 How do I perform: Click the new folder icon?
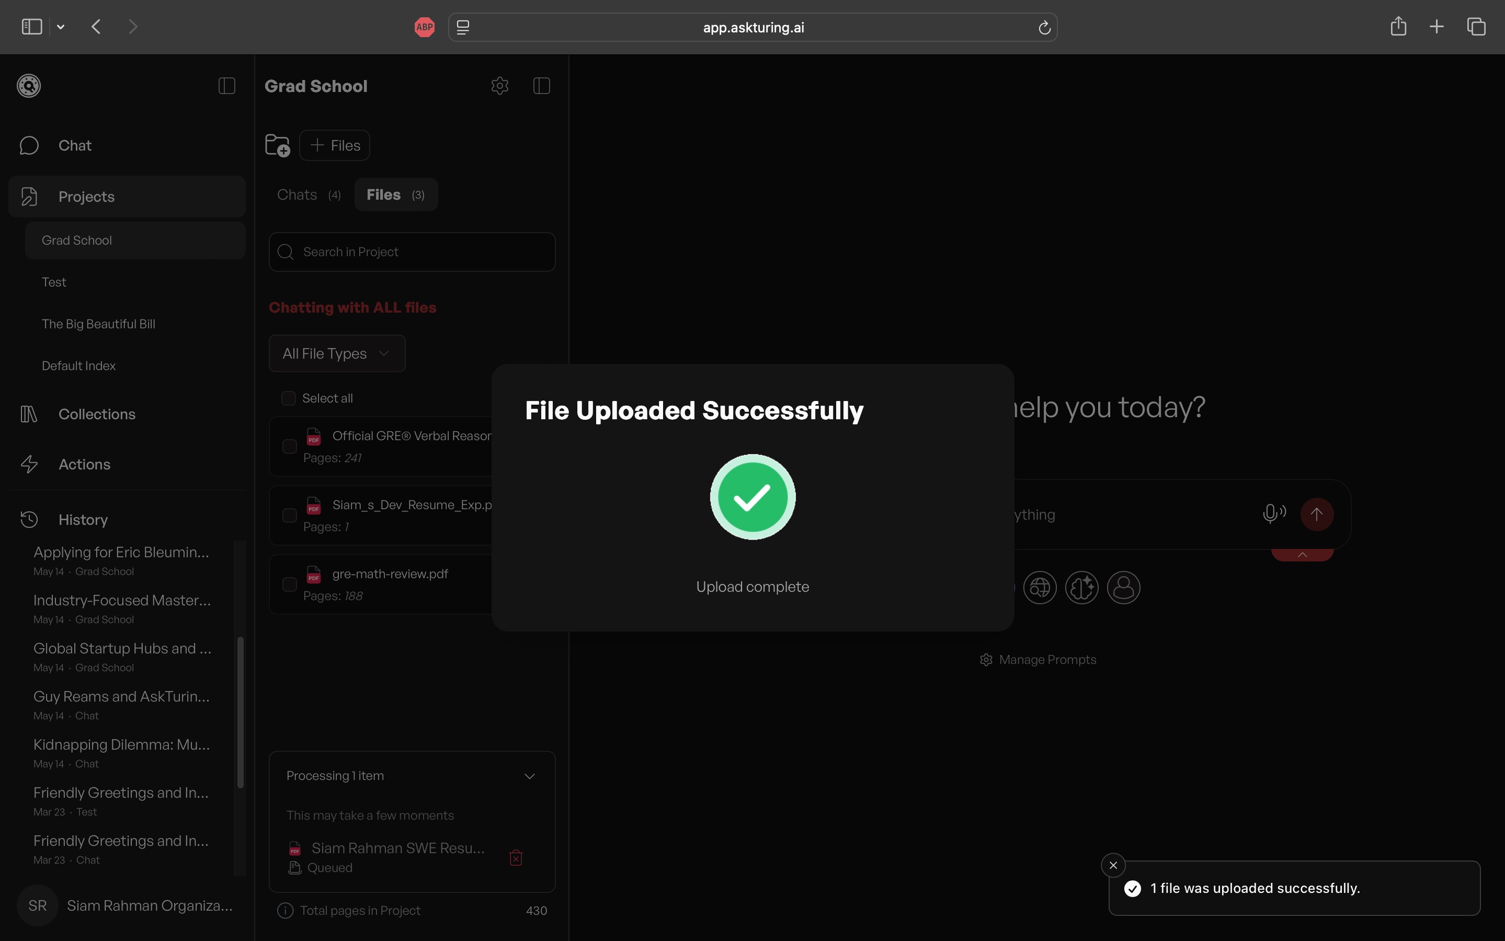(x=278, y=146)
